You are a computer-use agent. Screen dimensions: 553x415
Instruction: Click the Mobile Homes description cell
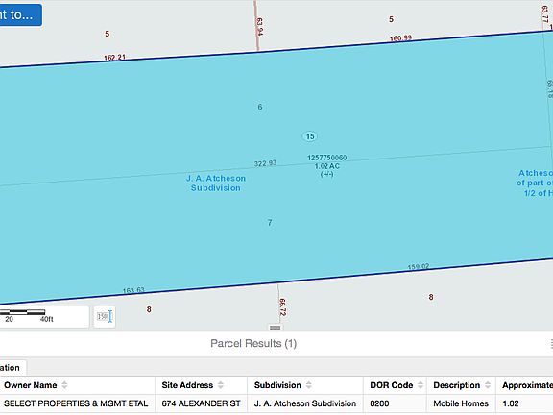coord(461,403)
